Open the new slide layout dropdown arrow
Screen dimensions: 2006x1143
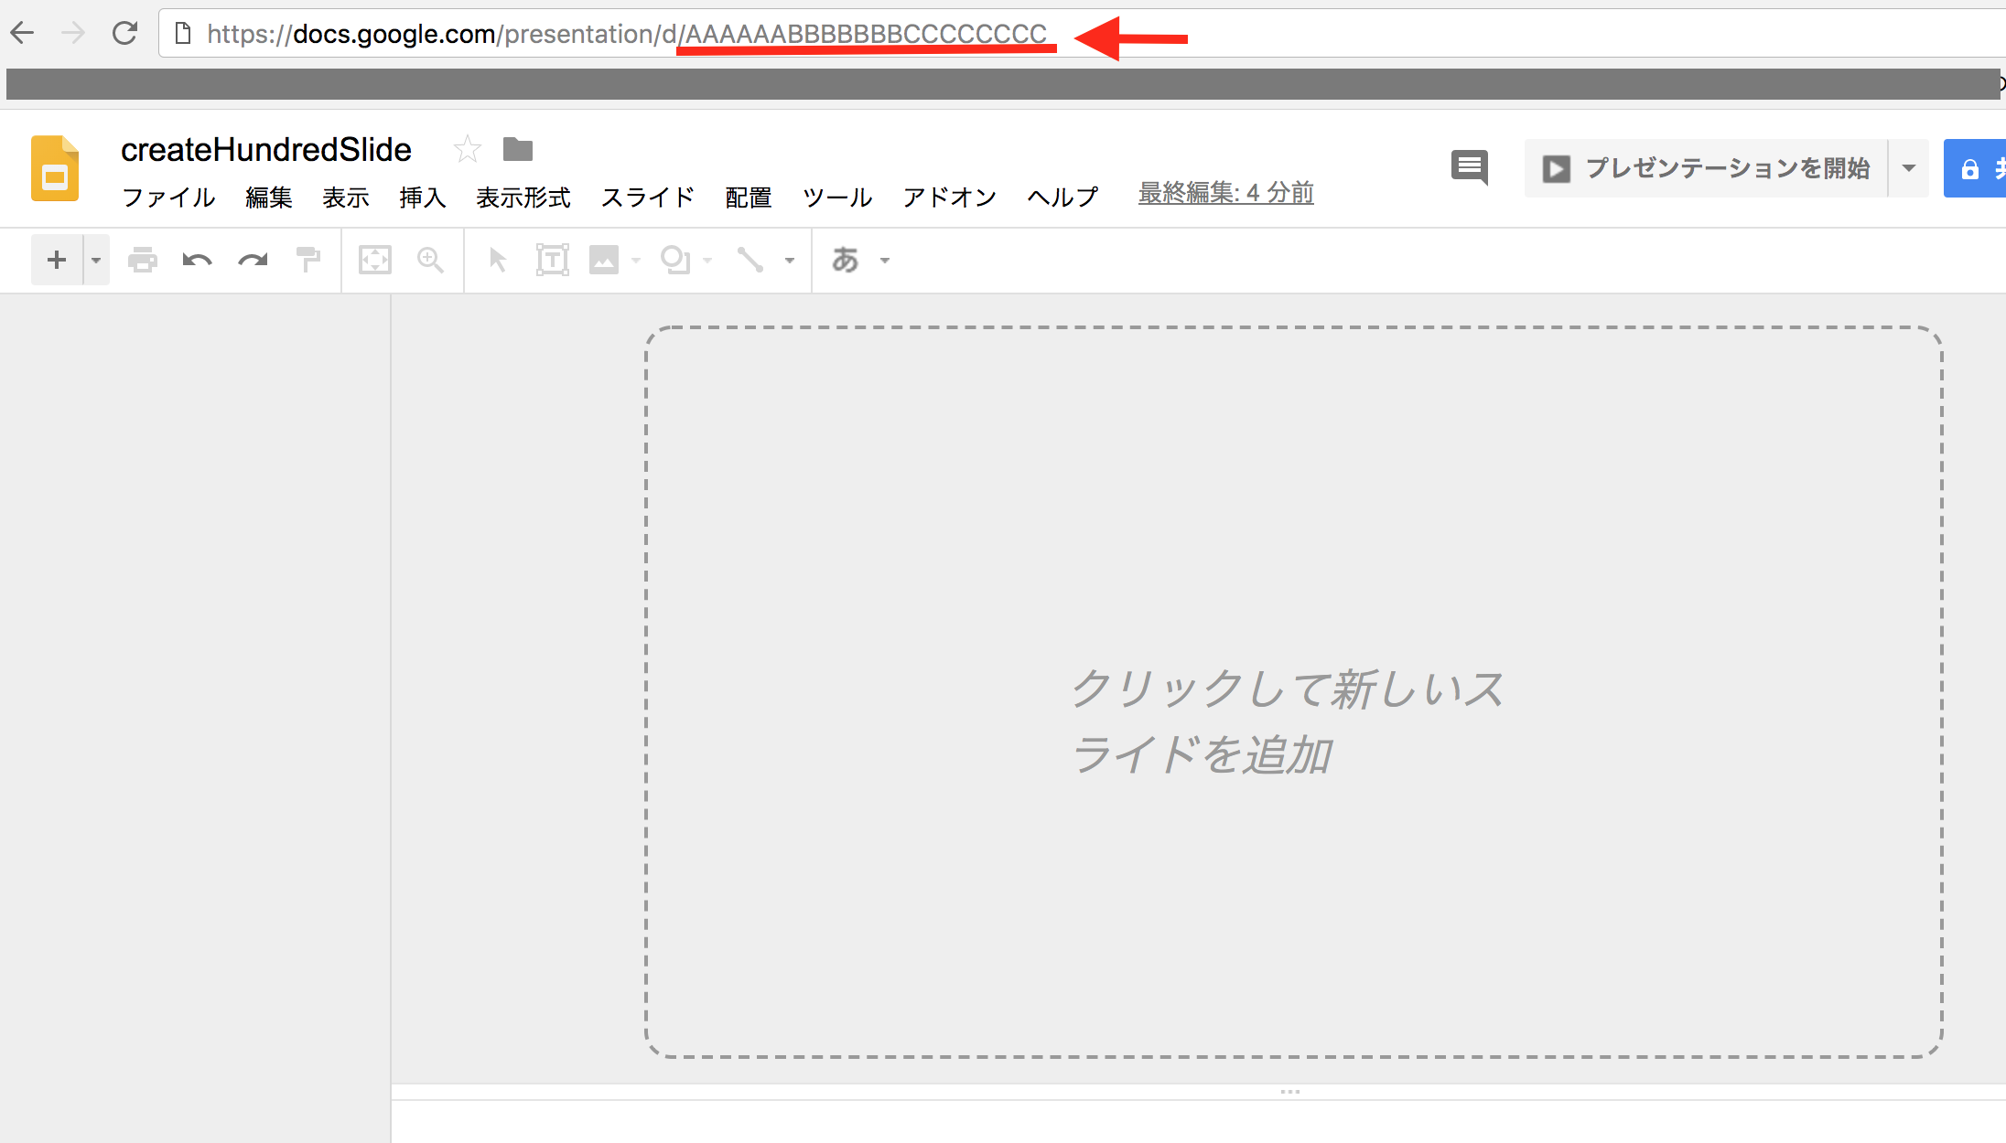pyautogui.click(x=94, y=260)
